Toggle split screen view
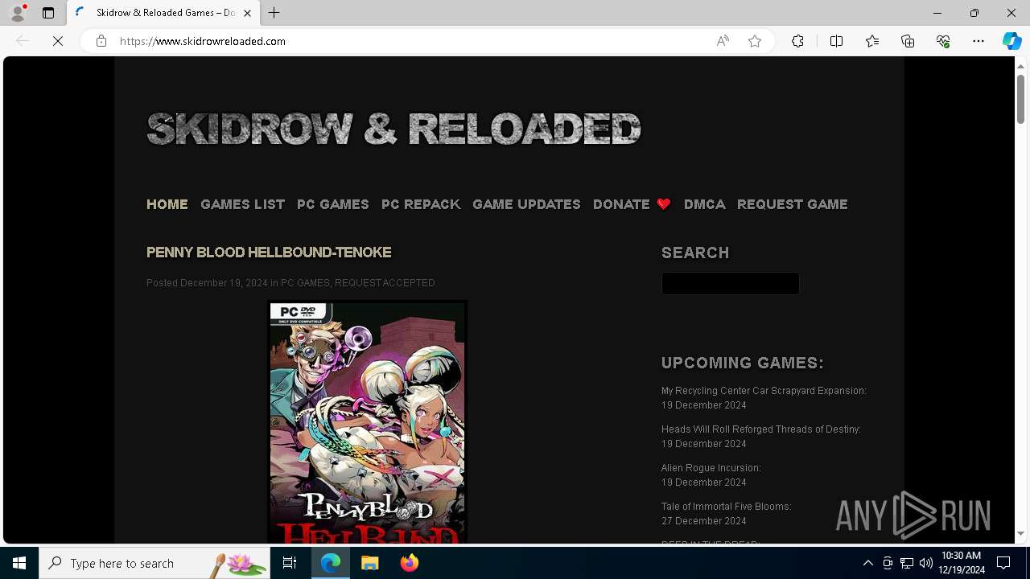This screenshot has height=579, width=1030. 836,41
